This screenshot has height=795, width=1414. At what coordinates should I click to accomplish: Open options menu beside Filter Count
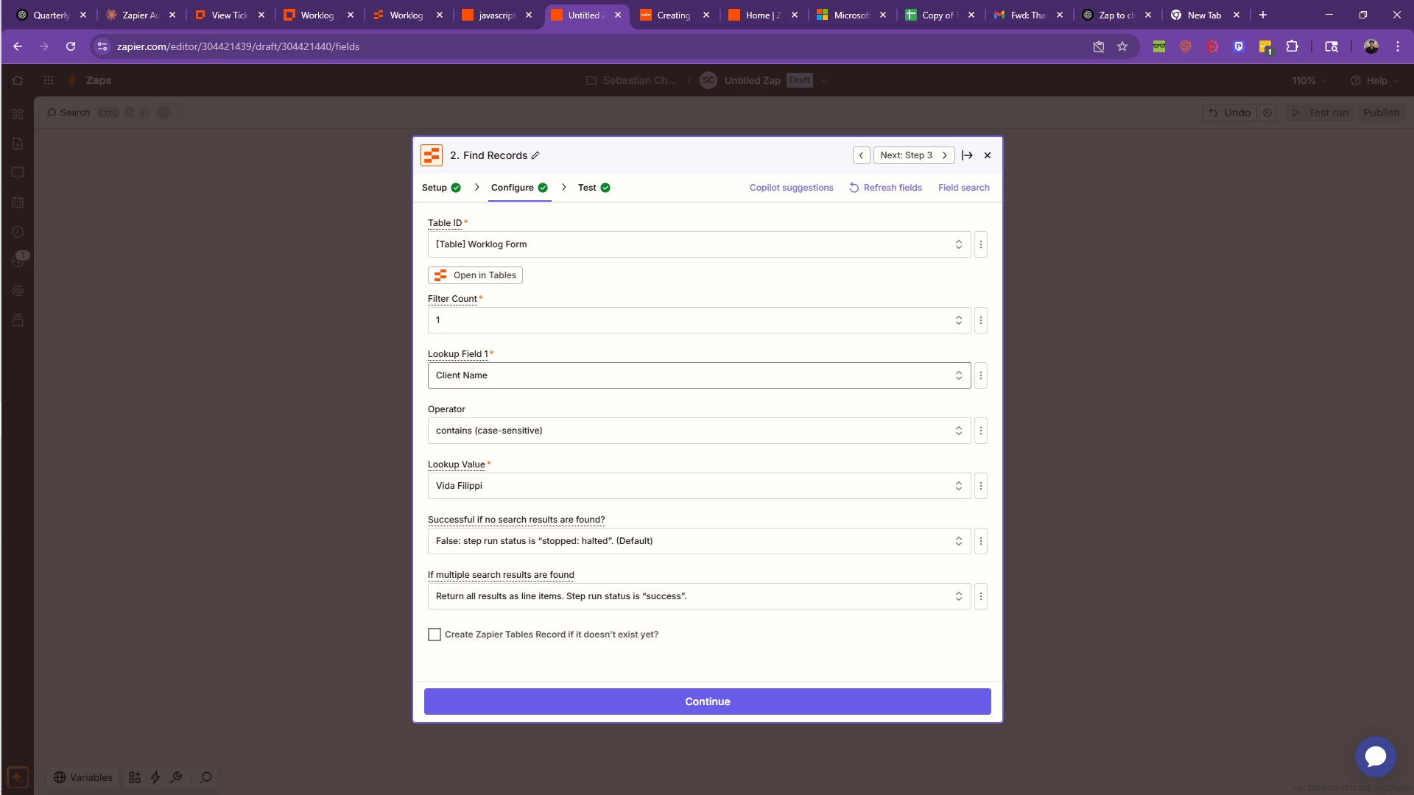(x=980, y=320)
